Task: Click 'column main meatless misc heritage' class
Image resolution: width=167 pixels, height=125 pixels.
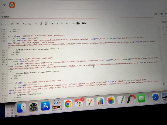Action: [x=43, y=36]
